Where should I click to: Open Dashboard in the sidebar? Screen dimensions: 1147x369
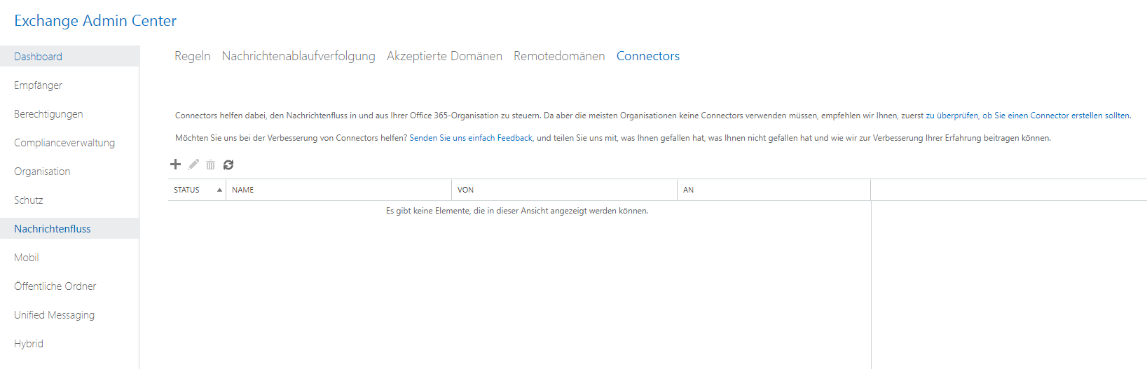pos(39,57)
